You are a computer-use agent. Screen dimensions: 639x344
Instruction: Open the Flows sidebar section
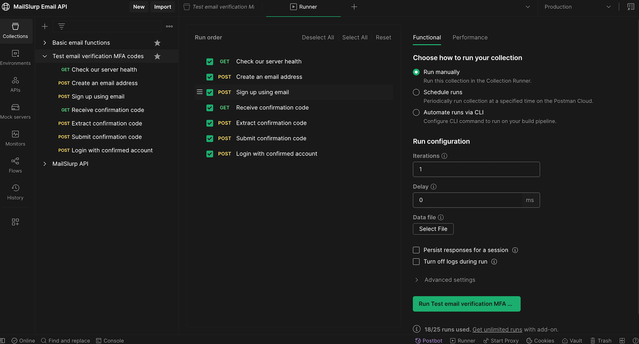click(x=15, y=165)
